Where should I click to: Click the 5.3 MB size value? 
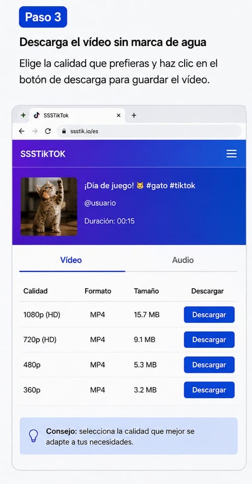pos(145,365)
